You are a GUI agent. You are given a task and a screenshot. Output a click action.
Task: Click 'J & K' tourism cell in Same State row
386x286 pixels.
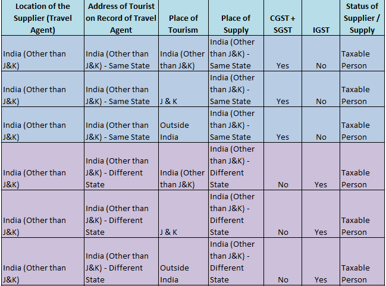[x=169, y=101]
